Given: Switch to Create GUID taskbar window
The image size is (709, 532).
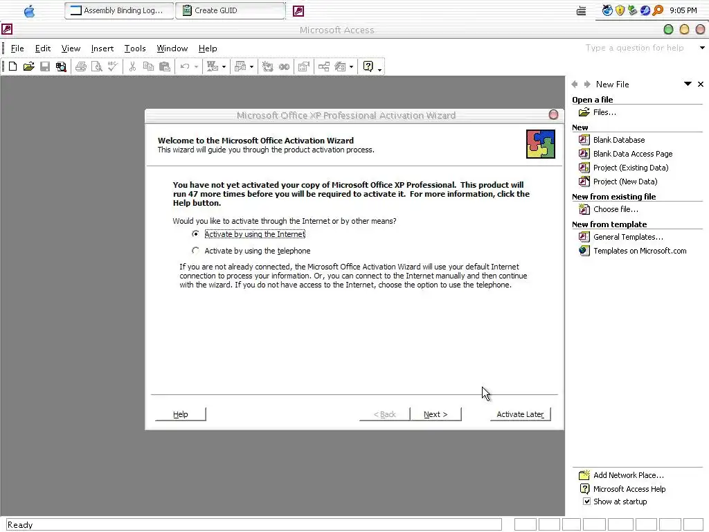Looking at the screenshot, I should pyautogui.click(x=230, y=10).
